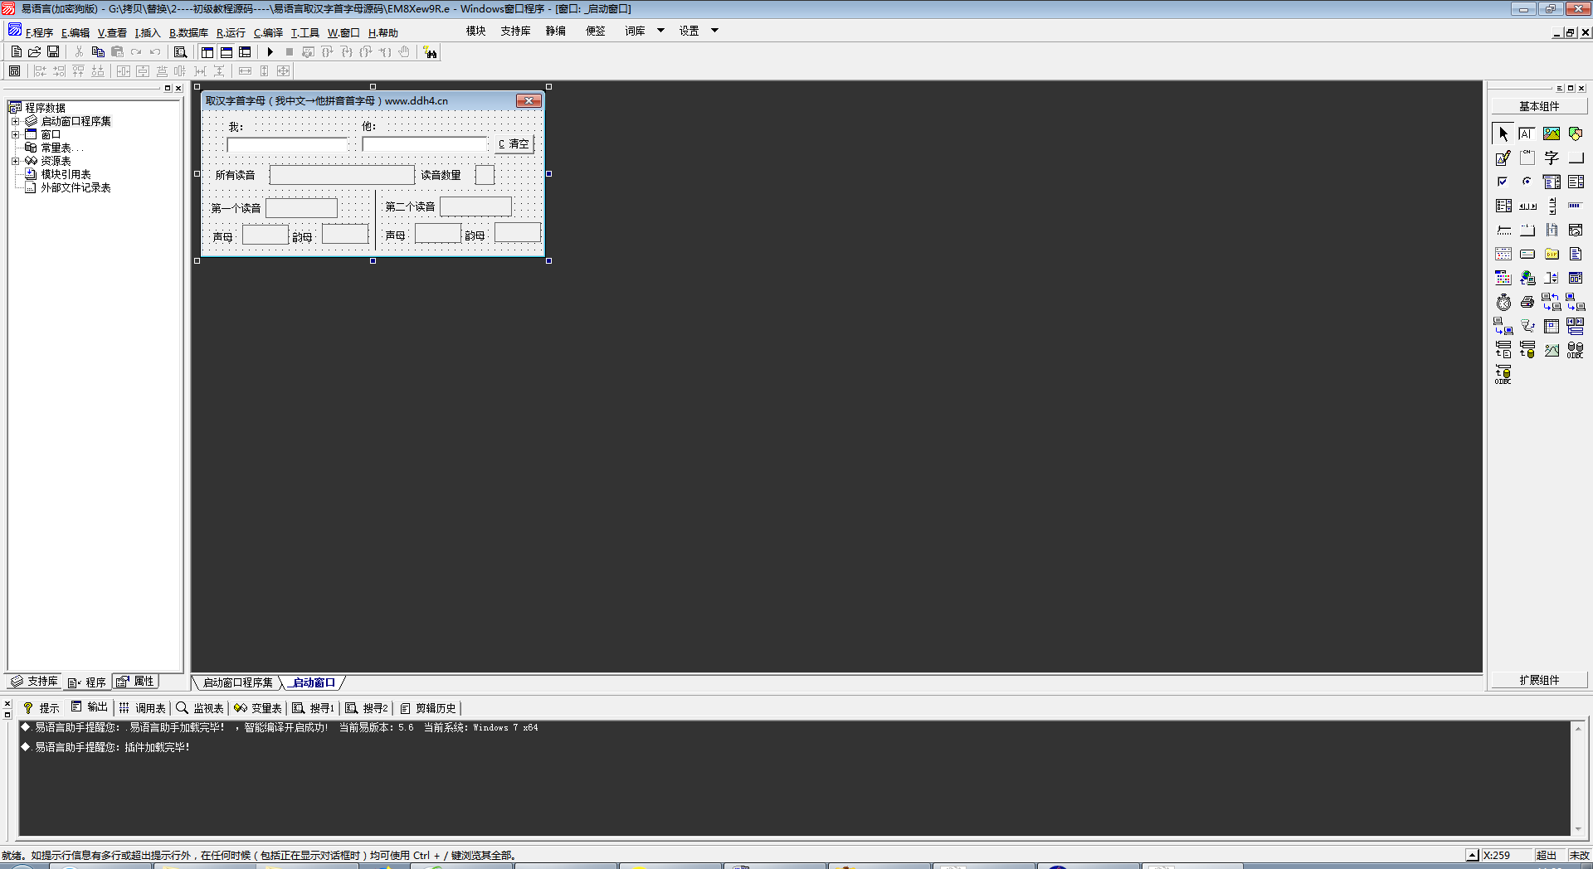Click the Save floppy disk icon
The width and height of the screenshot is (1593, 869).
[x=53, y=52]
